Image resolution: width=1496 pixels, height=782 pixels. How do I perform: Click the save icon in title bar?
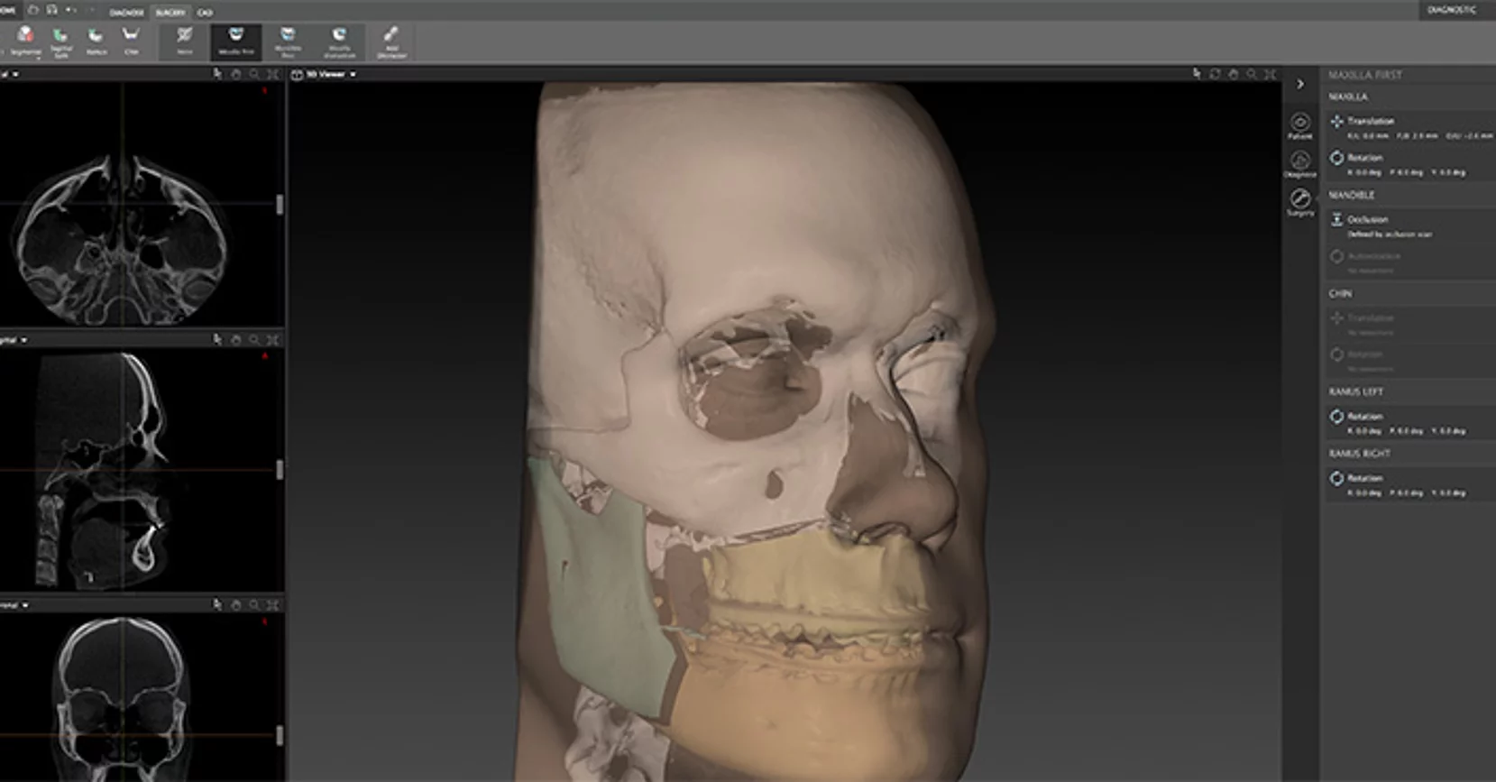(x=51, y=11)
